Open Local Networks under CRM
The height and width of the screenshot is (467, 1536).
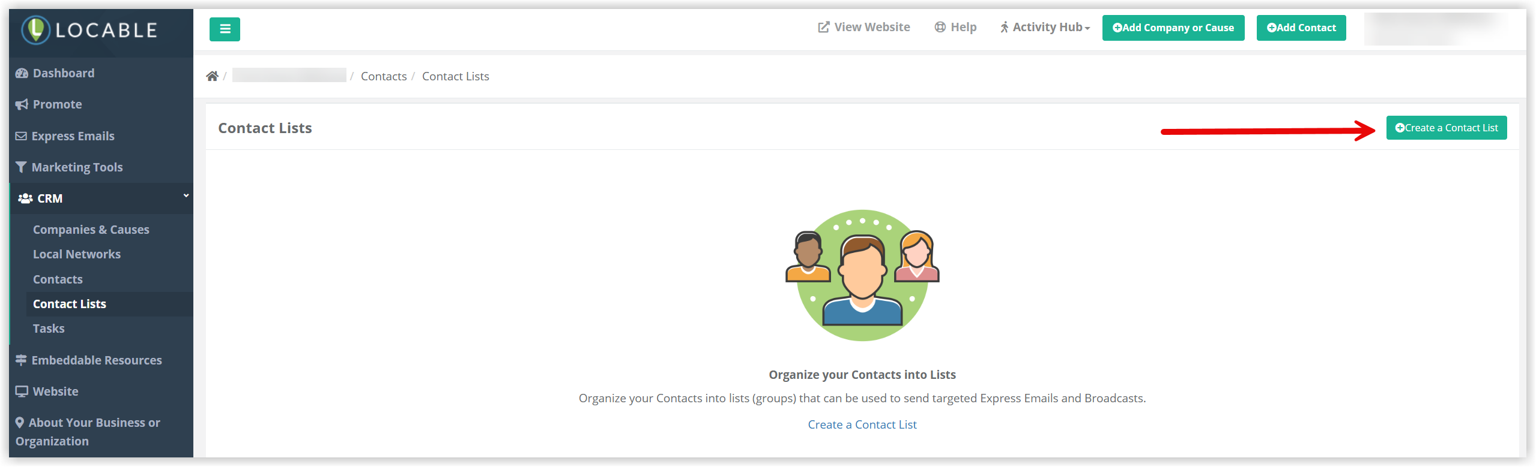pos(77,254)
